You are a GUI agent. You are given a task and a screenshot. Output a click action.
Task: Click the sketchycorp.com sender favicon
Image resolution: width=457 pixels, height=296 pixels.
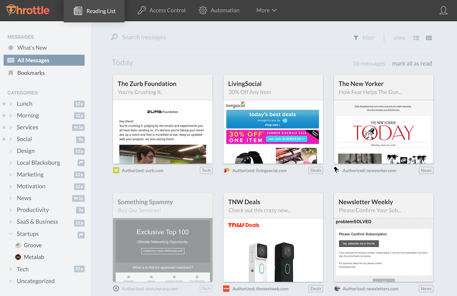[116, 289]
